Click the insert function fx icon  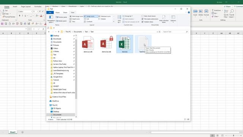point(43,29)
